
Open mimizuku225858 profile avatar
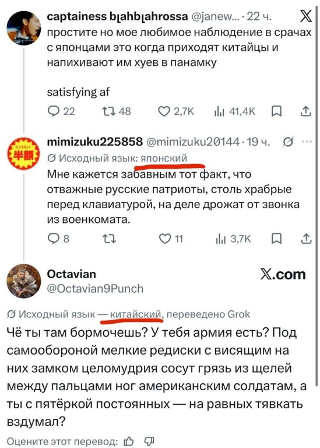click(x=24, y=153)
